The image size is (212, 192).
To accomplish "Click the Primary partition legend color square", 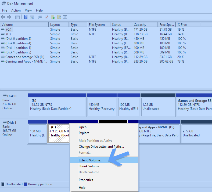I will (26, 184).
